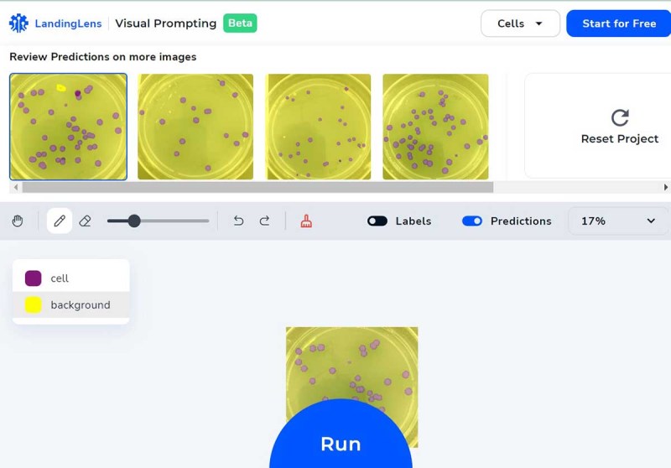Clear all labels with red broom icon

coord(306,221)
